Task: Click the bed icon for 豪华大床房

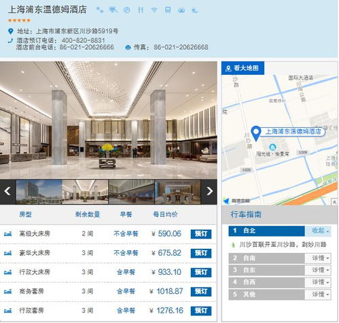Action: click(x=7, y=253)
